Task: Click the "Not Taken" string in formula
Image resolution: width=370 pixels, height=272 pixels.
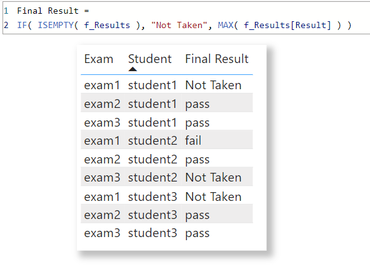Action: coord(179,25)
